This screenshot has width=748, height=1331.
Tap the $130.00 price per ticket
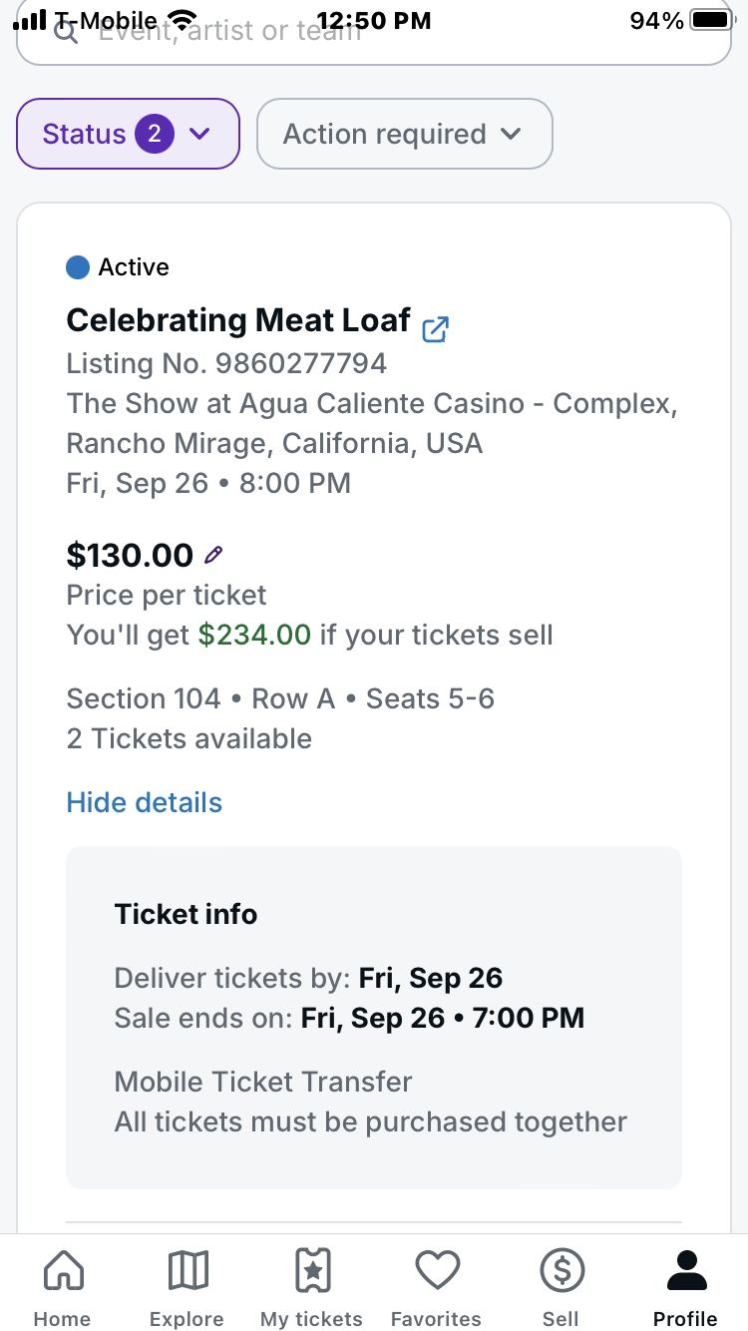tap(130, 555)
